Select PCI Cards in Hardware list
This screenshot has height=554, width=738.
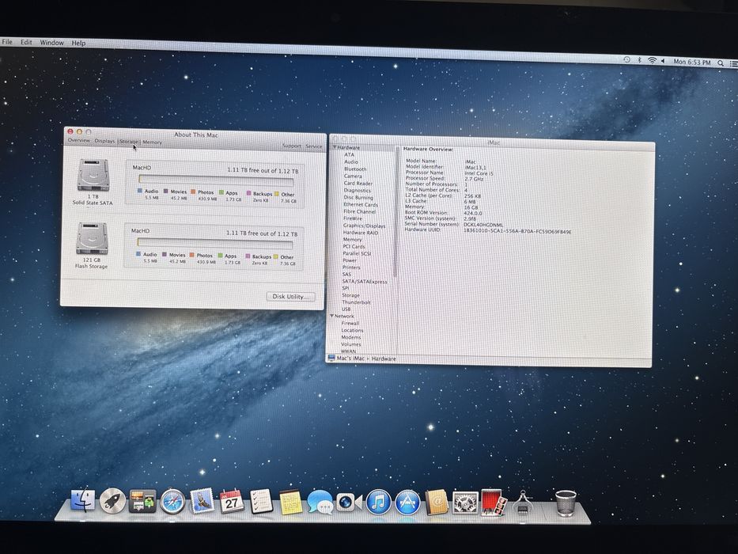[354, 246]
